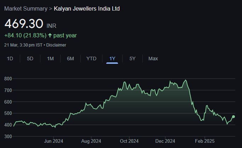The height and width of the screenshot is (148, 242).
Task: Select the YTD tab
Action: click(x=91, y=58)
